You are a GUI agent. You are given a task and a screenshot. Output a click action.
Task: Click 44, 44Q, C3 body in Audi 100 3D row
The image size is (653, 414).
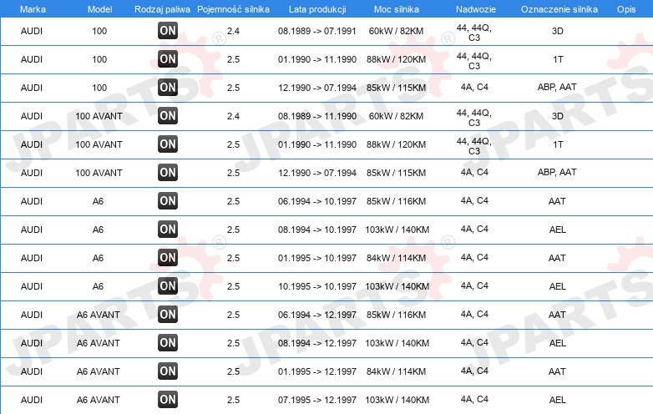474,33
